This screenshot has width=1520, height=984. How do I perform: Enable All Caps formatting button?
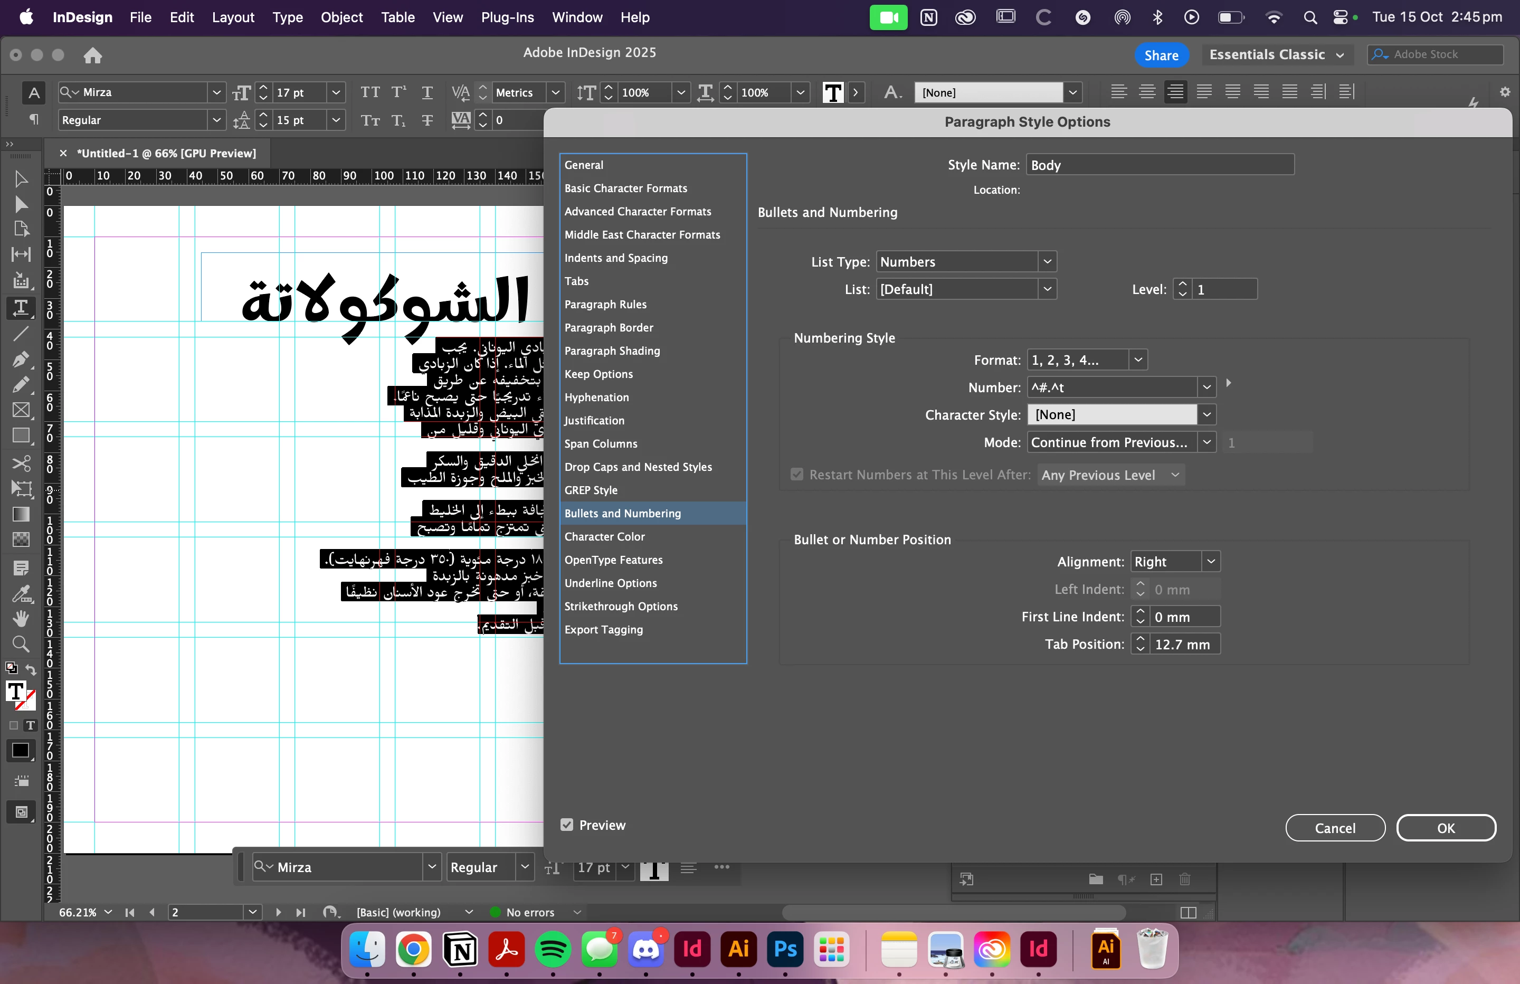[x=370, y=93]
